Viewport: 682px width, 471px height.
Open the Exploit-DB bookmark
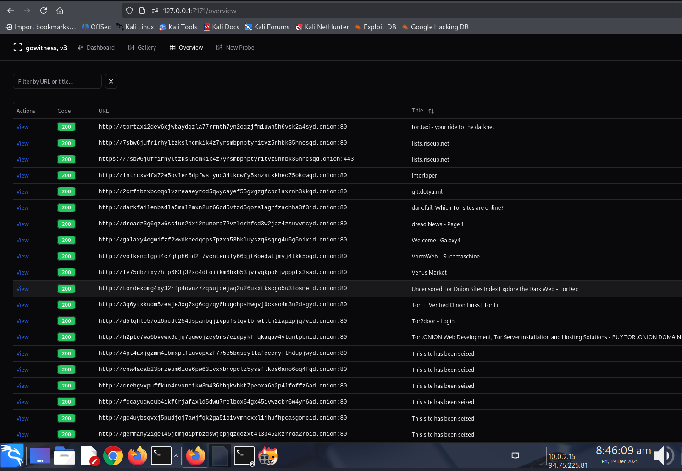376,27
